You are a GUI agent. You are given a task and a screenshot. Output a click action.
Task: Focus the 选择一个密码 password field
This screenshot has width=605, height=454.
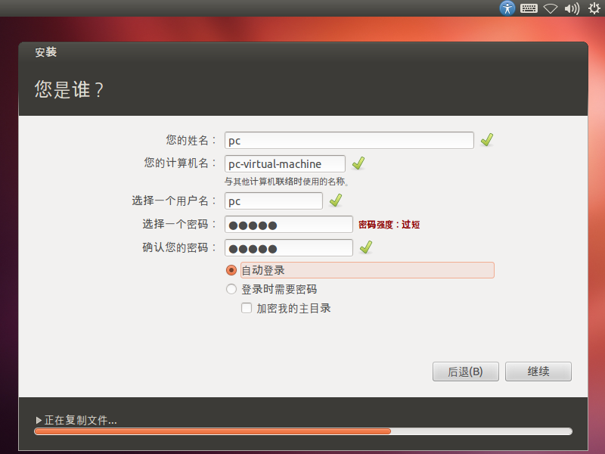pos(289,224)
